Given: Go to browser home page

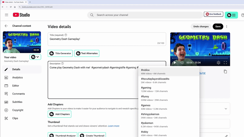Looking at the screenshot, I should click(x=15, y=7).
